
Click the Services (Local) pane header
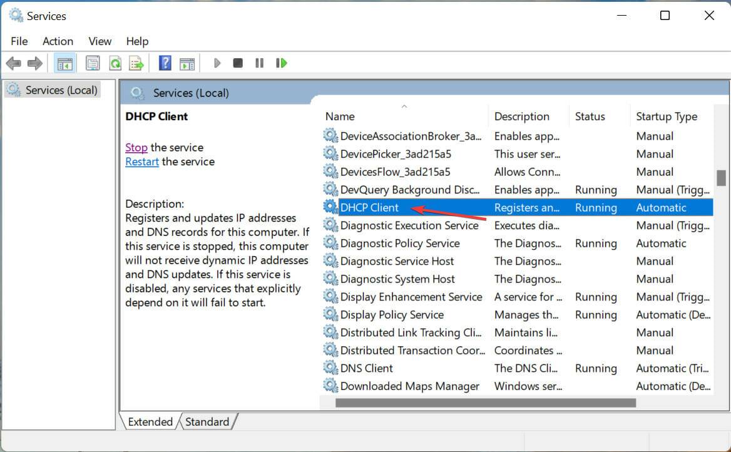click(191, 93)
